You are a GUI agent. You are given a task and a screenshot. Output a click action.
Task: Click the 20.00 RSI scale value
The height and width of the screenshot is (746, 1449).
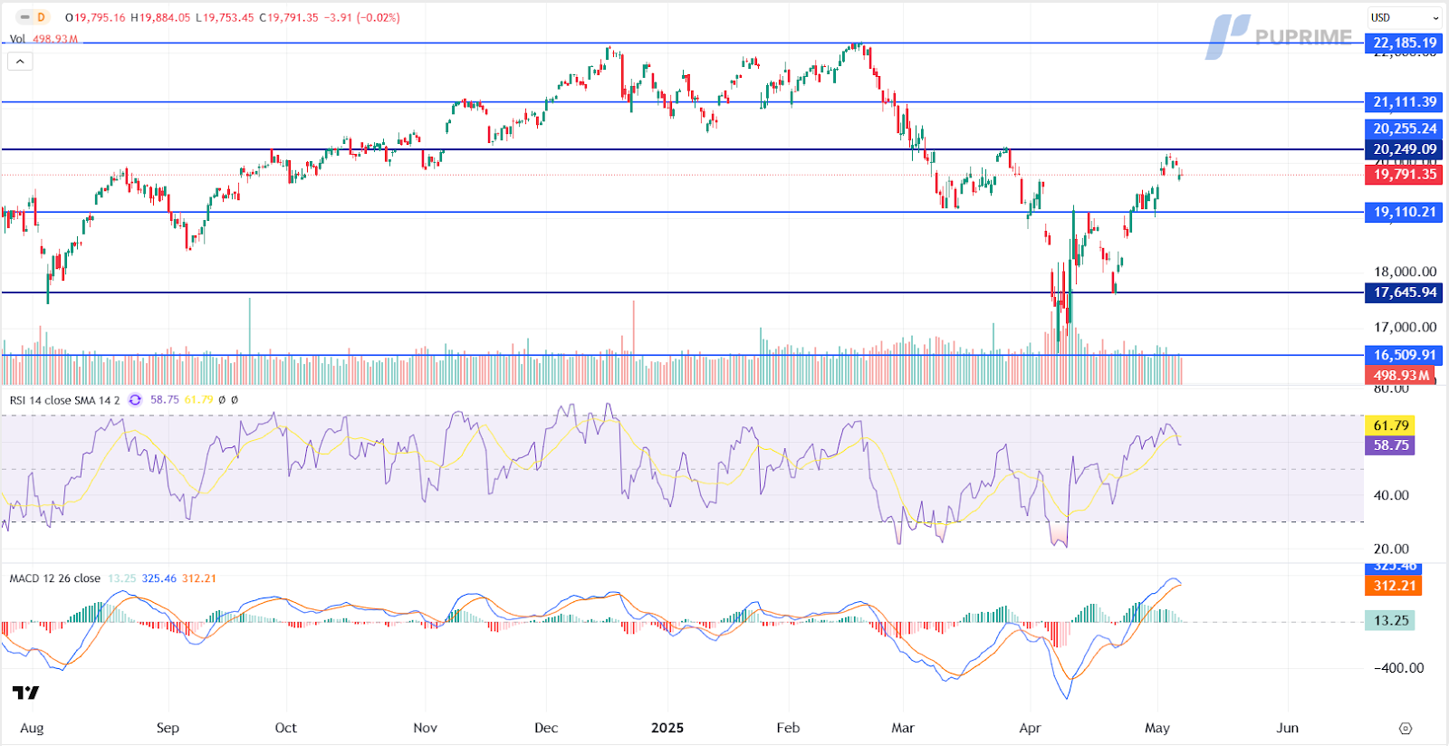[1391, 549]
